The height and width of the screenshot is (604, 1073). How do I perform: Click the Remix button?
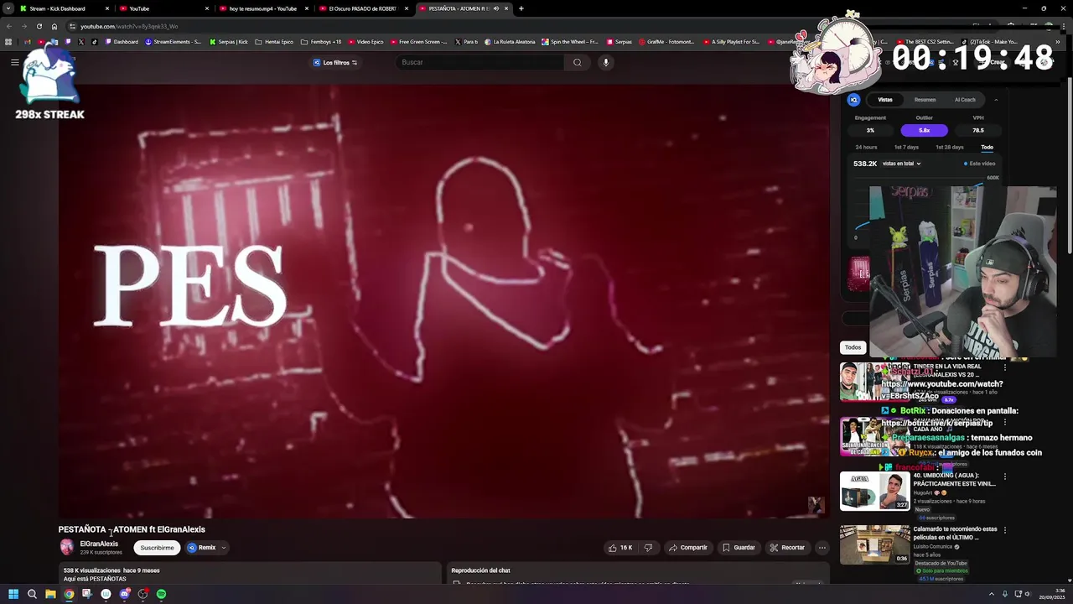tap(201, 548)
